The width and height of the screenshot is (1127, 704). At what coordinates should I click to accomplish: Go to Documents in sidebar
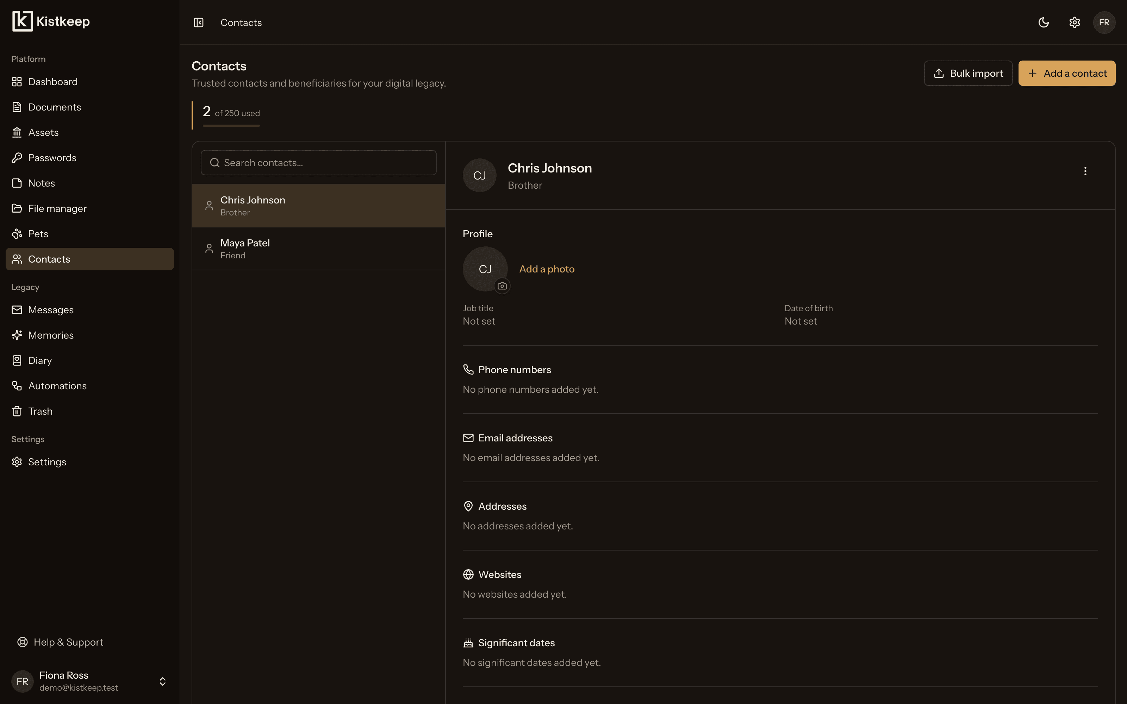[x=89, y=107]
